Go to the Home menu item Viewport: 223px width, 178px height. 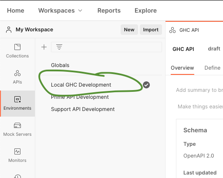(x=16, y=10)
